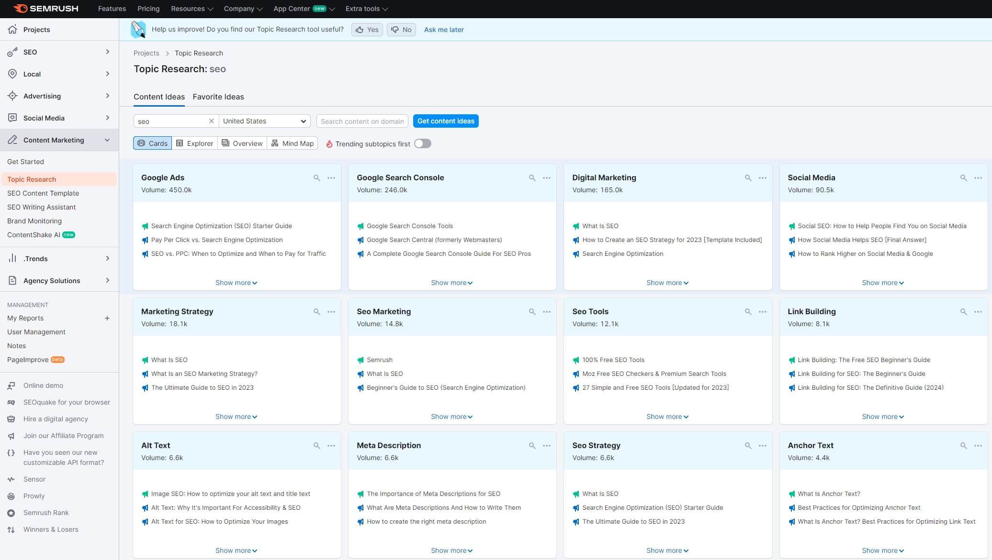The width and height of the screenshot is (992, 560).
Task: Select the Content Ideas tab
Action: coord(159,97)
